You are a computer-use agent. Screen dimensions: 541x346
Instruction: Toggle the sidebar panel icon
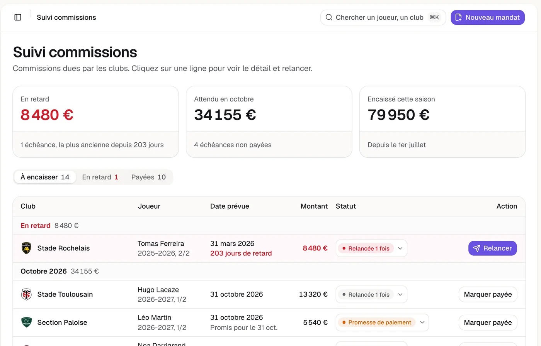[x=18, y=17]
